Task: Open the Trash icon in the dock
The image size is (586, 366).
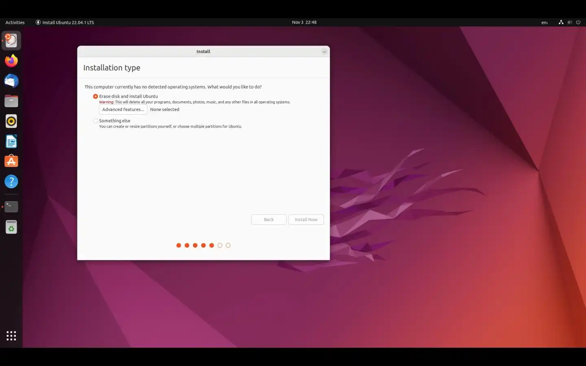Action: point(11,227)
